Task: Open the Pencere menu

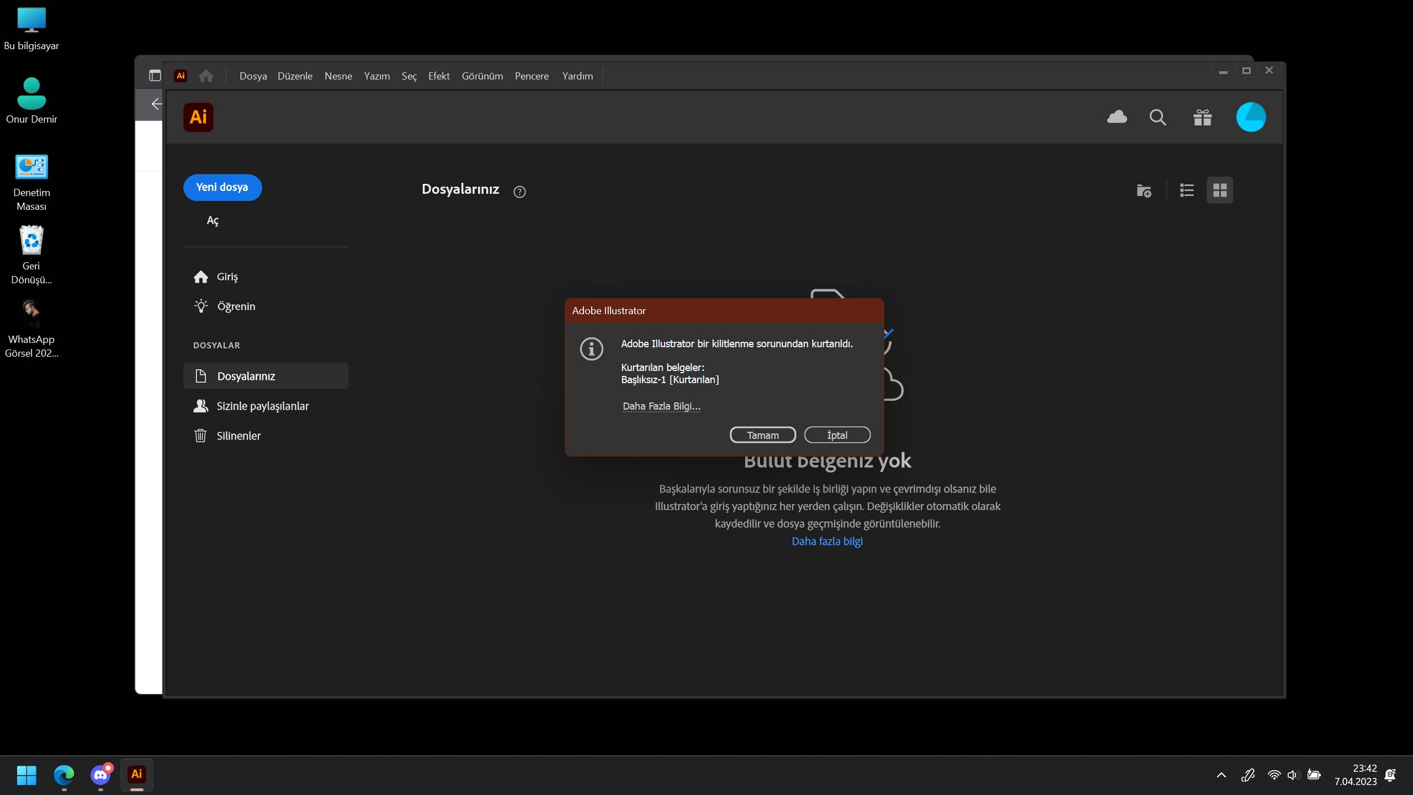Action: 532,76
